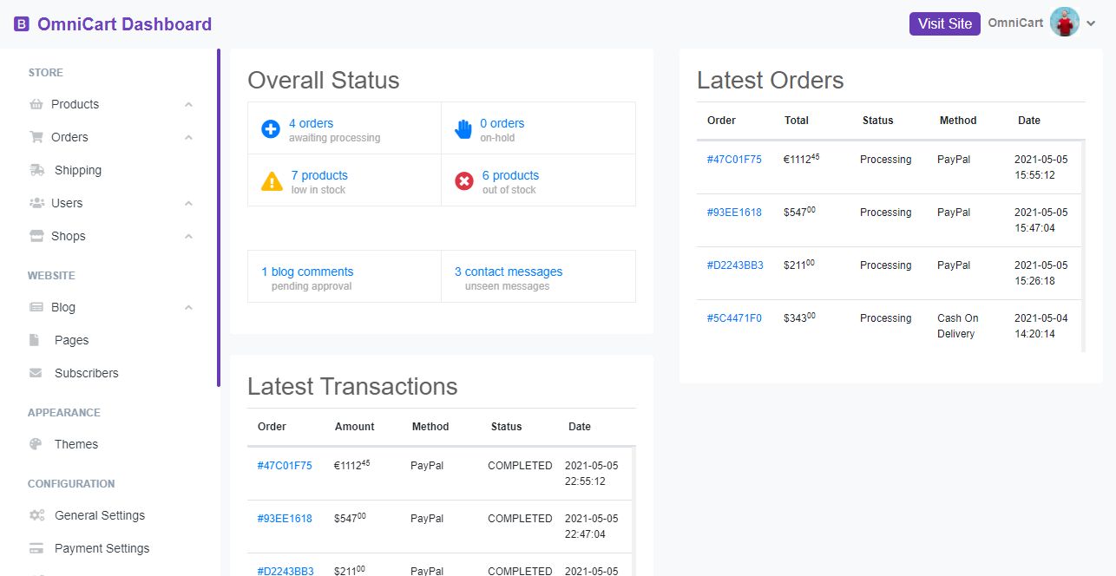This screenshot has height=576, width=1116.
Task: Open #D2243BB3 in Latest Transactions
Action: 286,571
